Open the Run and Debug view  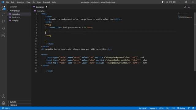click(3, 28)
